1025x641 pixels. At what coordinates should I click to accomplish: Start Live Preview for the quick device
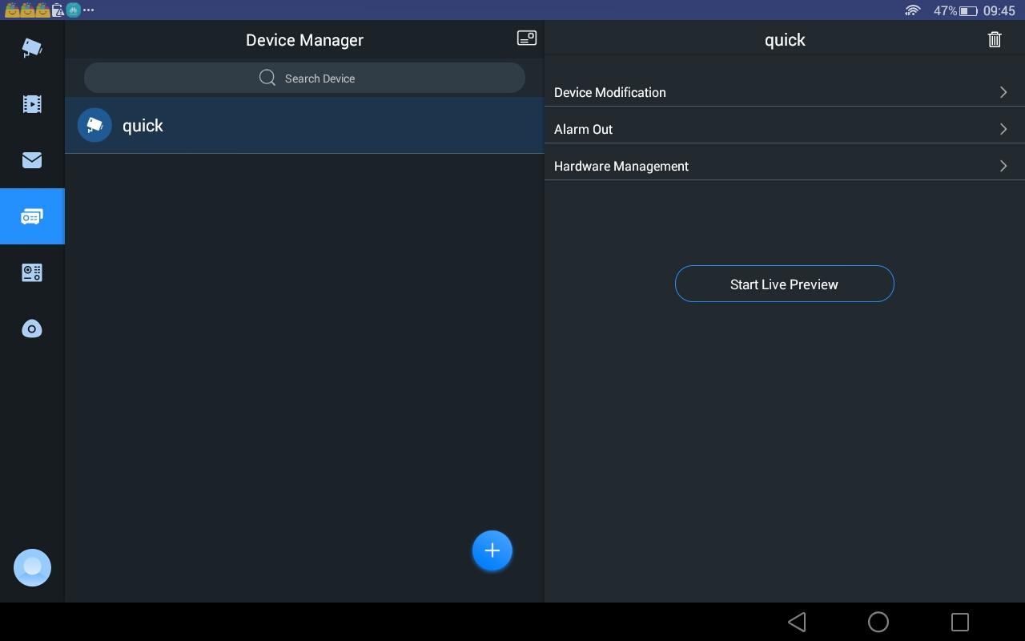(x=784, y=284)
